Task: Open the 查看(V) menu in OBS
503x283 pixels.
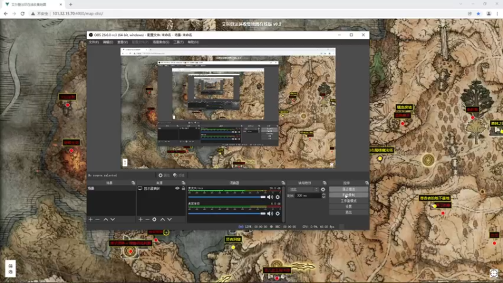Action: coord(122,42)
